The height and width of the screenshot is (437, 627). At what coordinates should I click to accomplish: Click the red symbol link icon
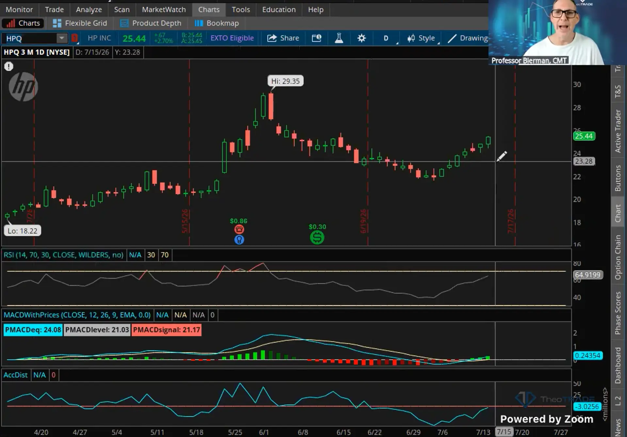click(x=74, y=38)
